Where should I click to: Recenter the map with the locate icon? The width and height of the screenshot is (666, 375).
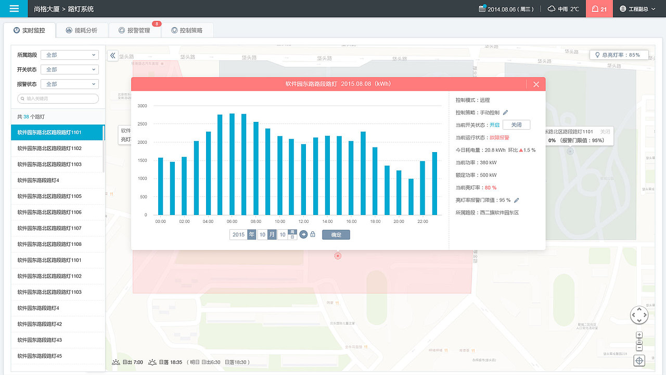tap(639, 360)
